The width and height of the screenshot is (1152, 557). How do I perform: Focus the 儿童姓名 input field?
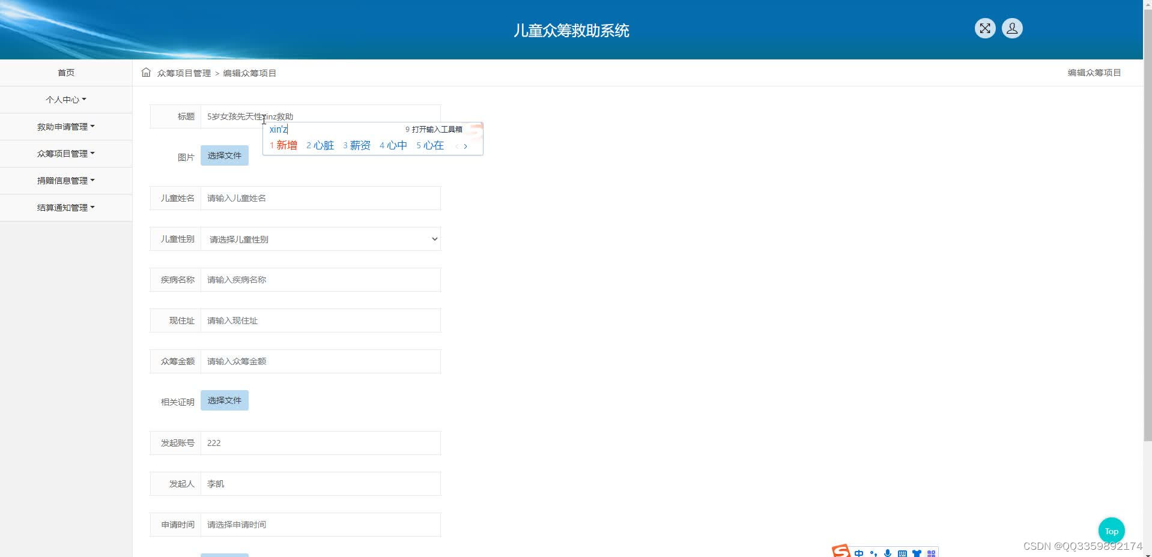(321, 198)
